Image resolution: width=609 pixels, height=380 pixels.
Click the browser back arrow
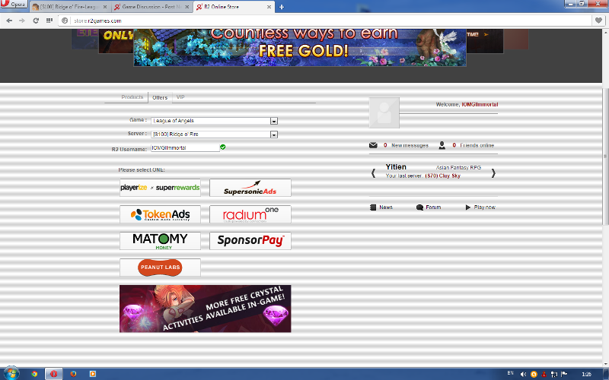point(9,21)
